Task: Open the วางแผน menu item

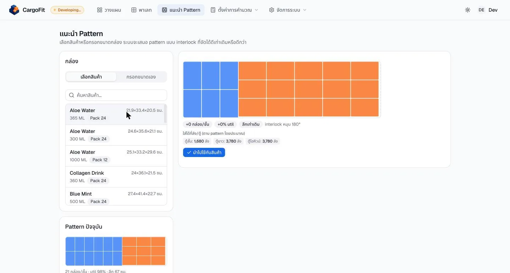Action: click(x=109, y=10)
